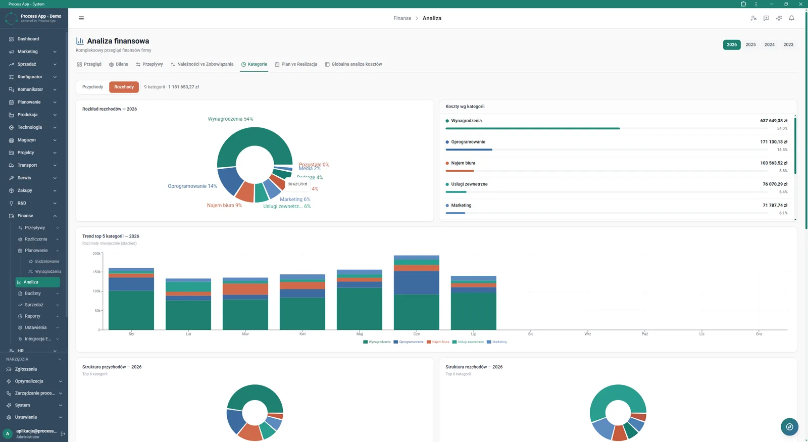This screenshot has width=808, height=442.
Task: Open Należności vs Zobowiązania tab
Action: (202, 64)
